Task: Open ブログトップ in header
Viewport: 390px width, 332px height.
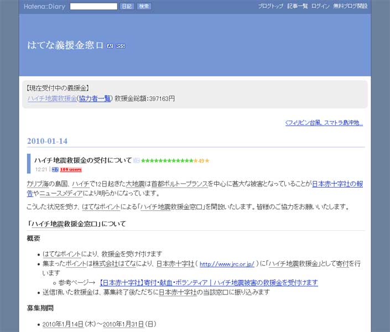Action: click(271, 6)
